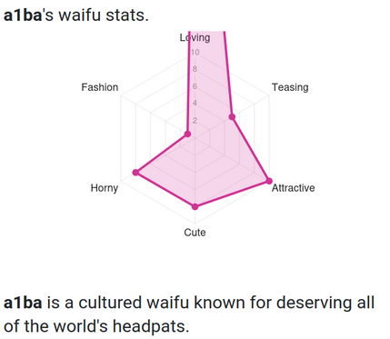This screenshot has width=390, height=339.
Task: Click bold a1ba name in the heading
Action: (23, 15)
